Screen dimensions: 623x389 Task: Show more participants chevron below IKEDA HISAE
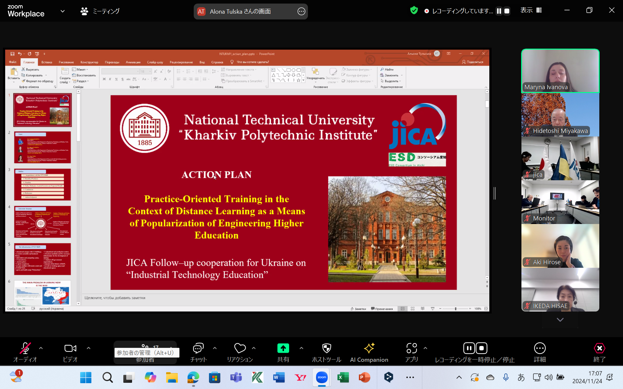560,320
